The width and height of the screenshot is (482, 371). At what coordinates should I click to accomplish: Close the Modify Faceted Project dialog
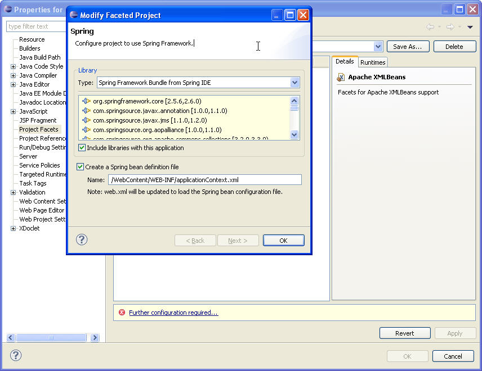303,15
